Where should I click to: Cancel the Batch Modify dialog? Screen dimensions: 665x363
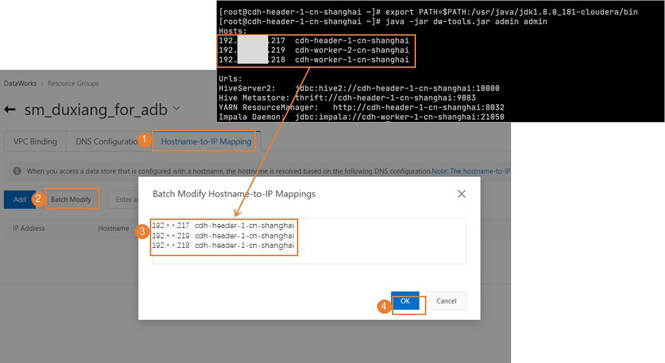446,301
